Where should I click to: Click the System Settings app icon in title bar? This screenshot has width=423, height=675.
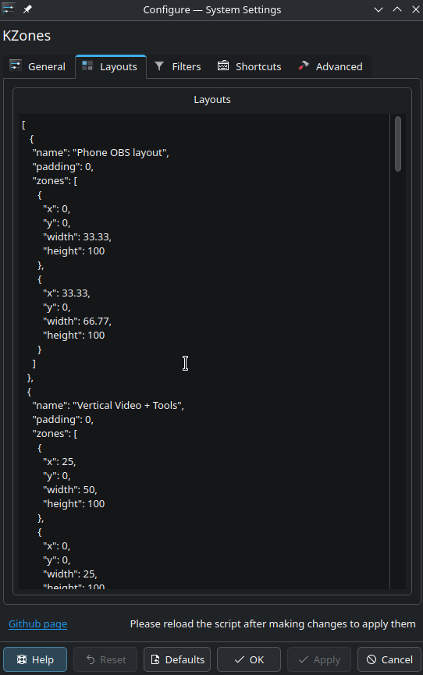(x=9, y=9)
